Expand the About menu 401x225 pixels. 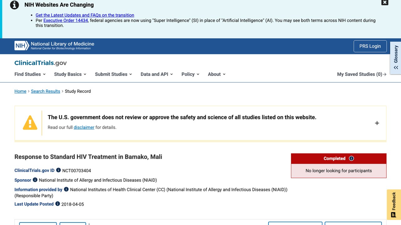217,74
